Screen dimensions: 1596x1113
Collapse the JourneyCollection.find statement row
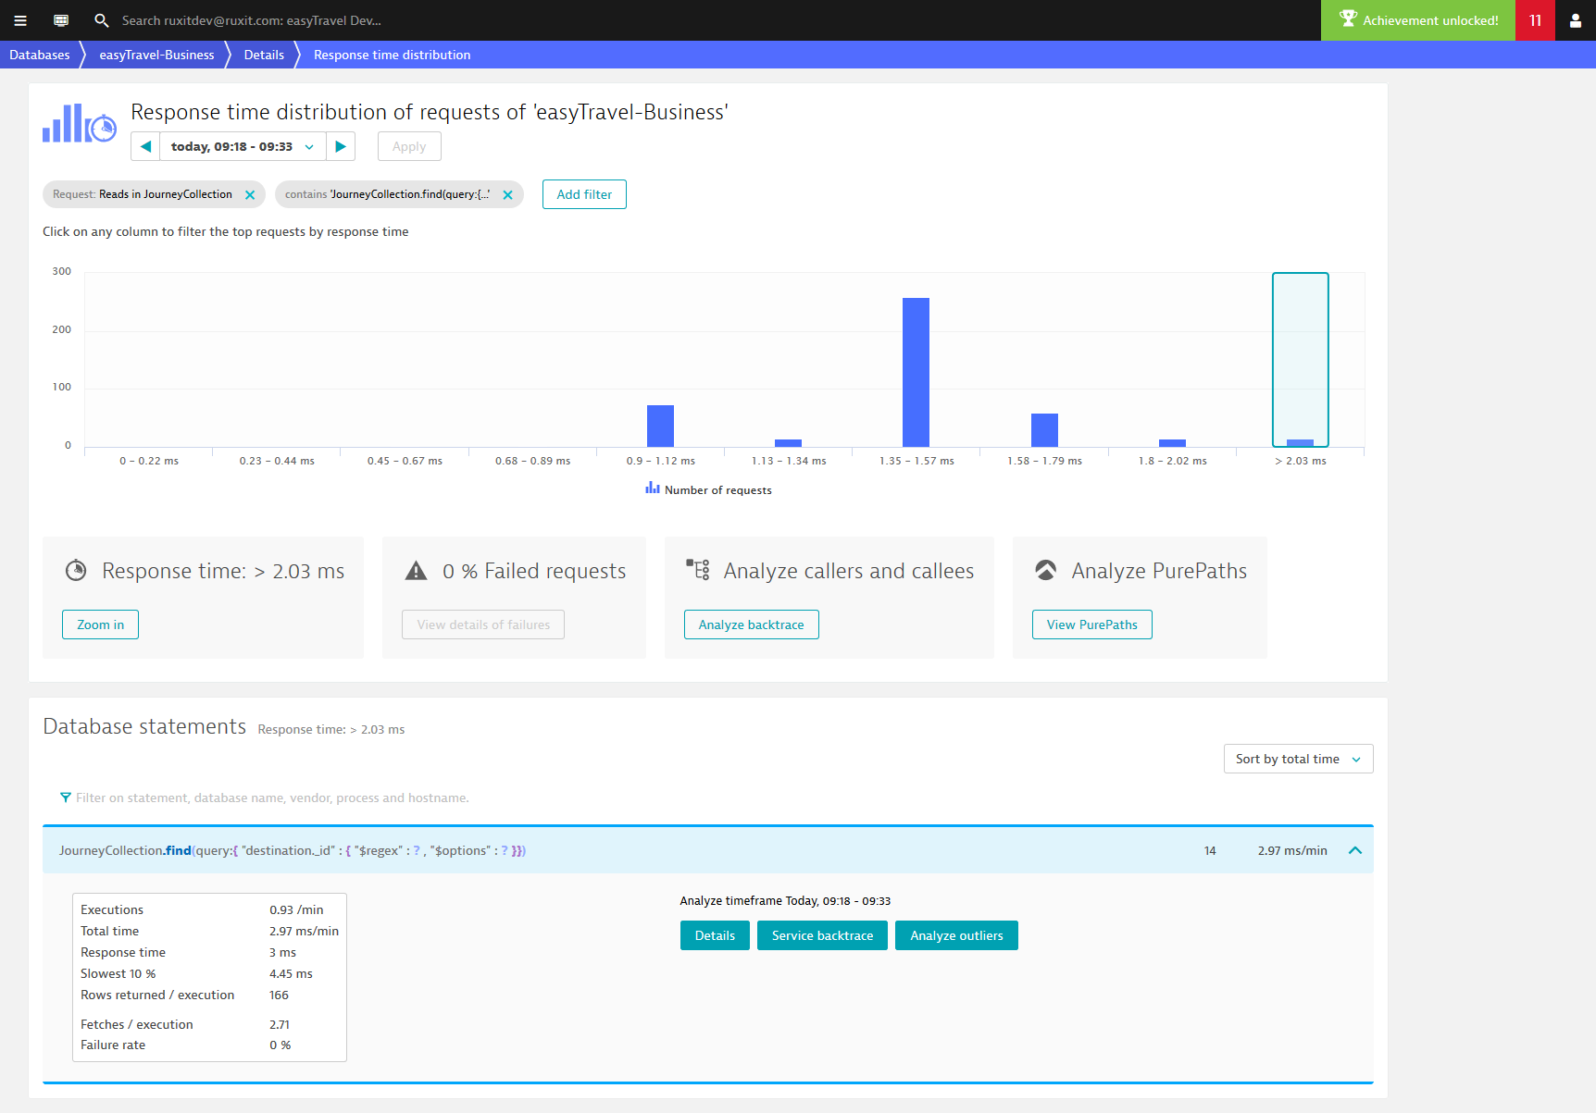[1355, 850]
